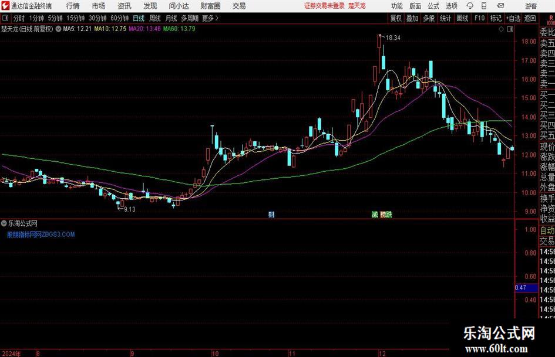Toggle the left sidebar panel icon

(x=5, y=18)
